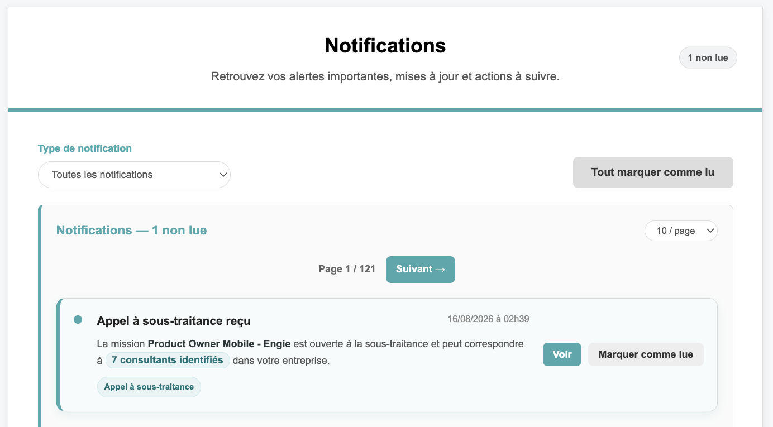
Task: Click the Appel à sous-traitance tag
Action: click(x=149, y=387)
